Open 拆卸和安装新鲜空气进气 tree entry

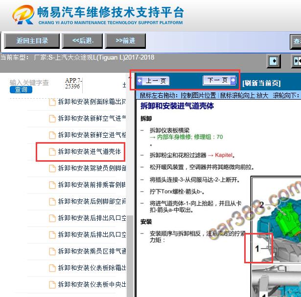point(92,118)
